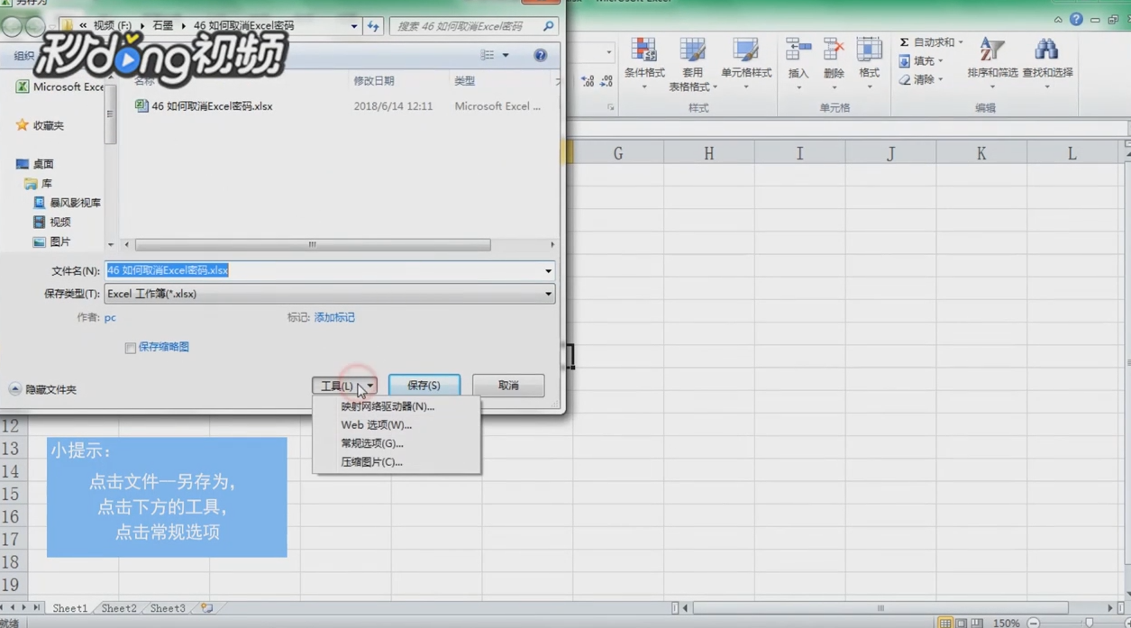Viewport: 1131px width, 628px height.
Task: Open Sort & Filter (排序和筛选)
Action: (x=992, y=63)
